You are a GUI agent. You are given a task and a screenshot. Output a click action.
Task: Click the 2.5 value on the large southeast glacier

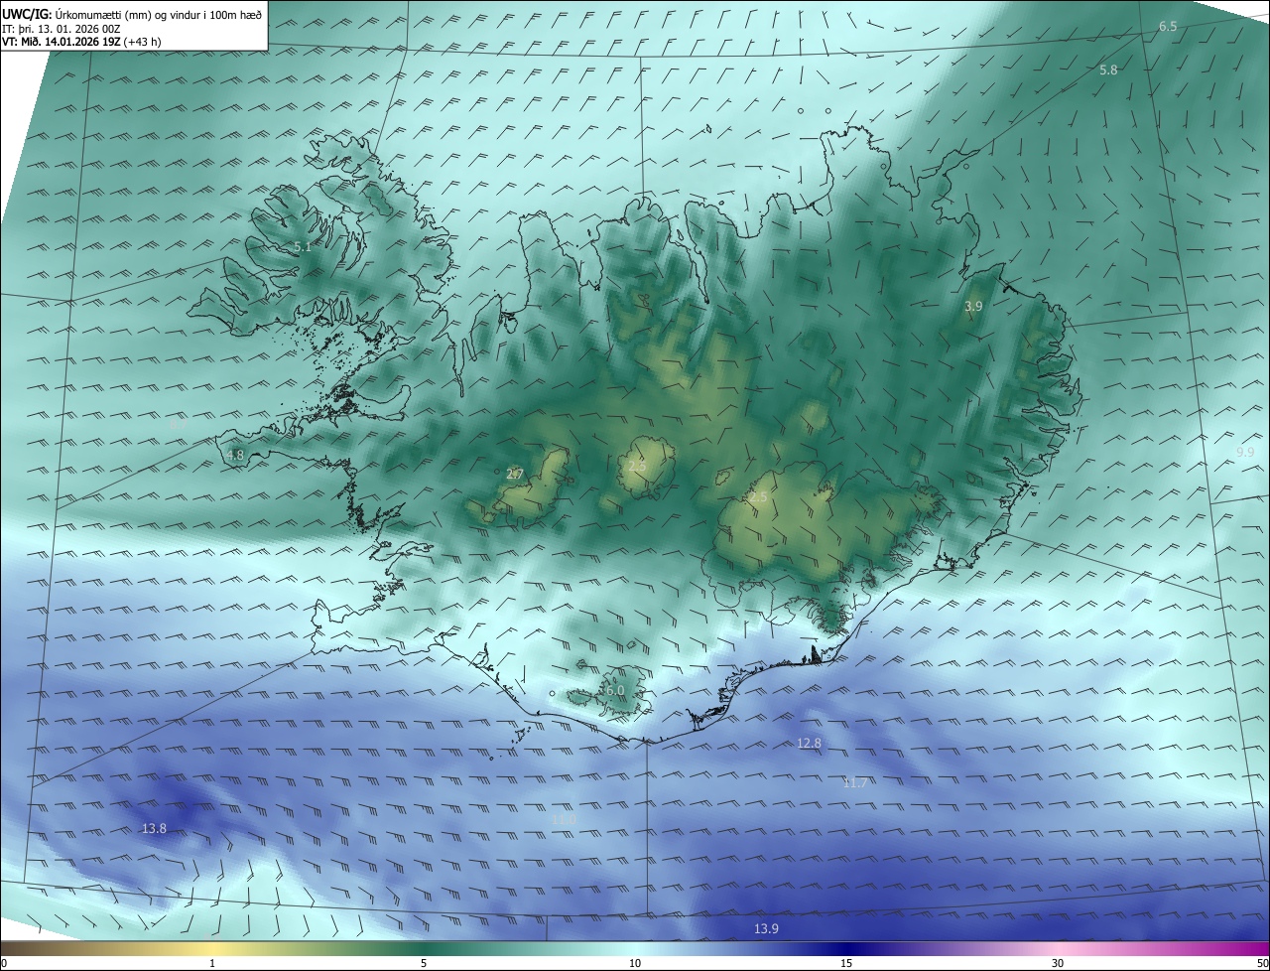(x=759, y=497)
